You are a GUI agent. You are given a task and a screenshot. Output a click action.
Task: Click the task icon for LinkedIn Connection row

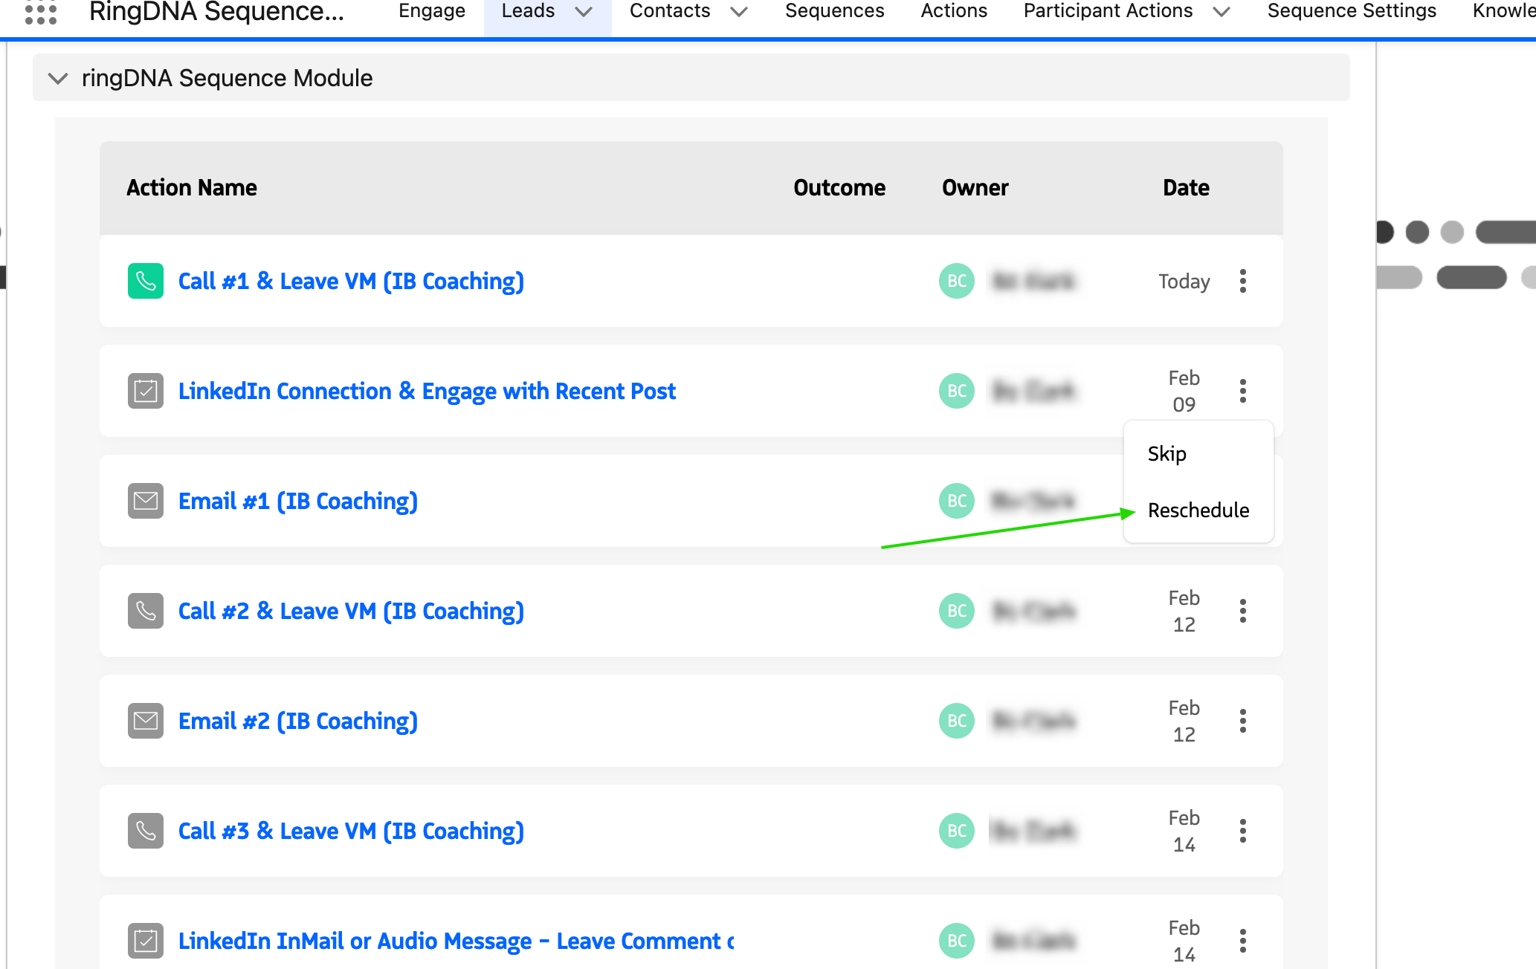[x=146, y=391]
